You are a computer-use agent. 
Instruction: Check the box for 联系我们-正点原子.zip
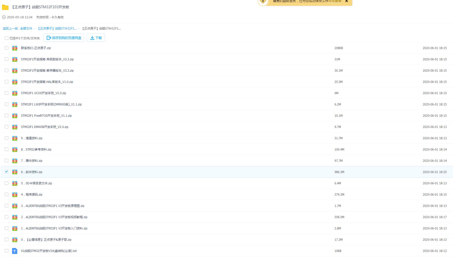click(7, 48)
